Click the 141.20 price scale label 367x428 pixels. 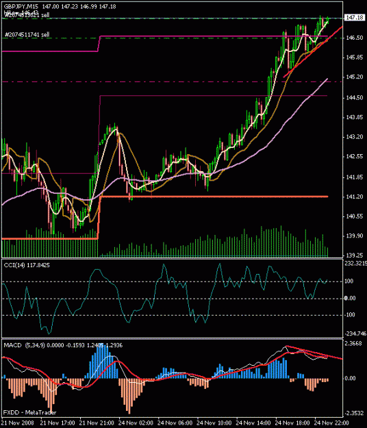pos(355,197)
